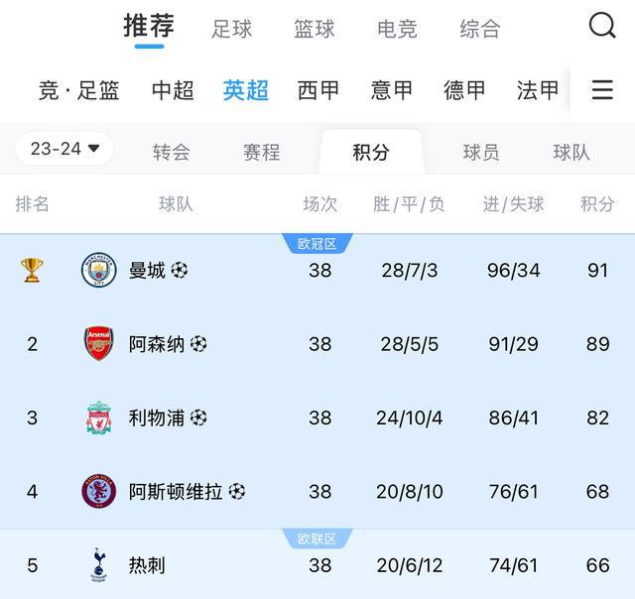Click the first-place trophy icon
This screenshot has width=635, height=599.
click(x=32, y=270)
